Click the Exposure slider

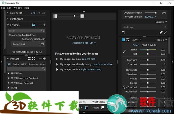(x=148, y=60)
